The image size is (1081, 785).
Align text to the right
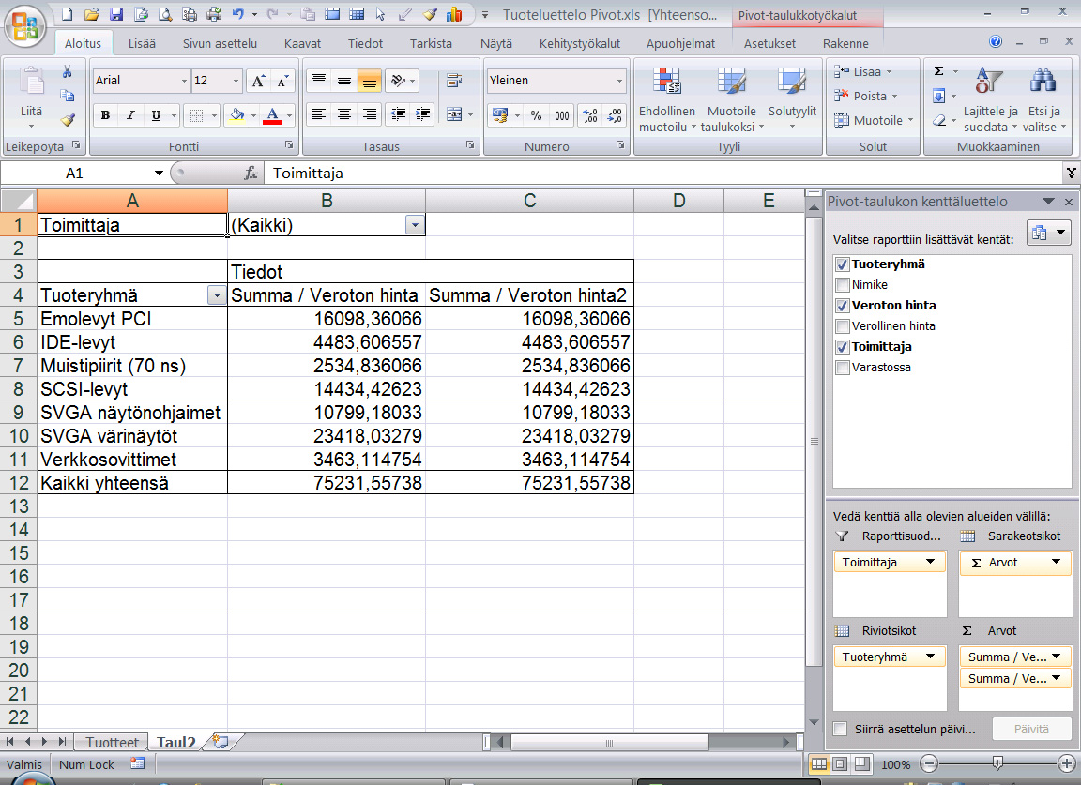click(x=370, y=114)
